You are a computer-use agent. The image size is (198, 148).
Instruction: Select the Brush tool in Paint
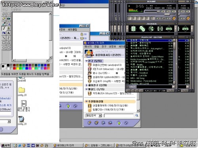[x=9, y=28]
